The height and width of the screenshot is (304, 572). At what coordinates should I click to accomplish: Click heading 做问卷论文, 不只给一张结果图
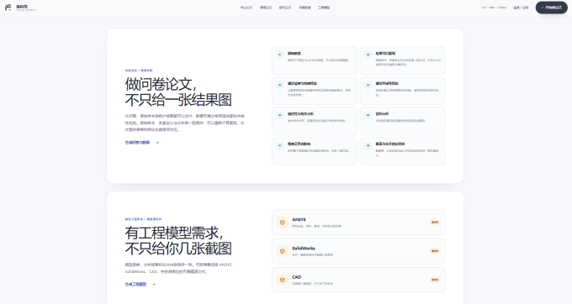pyautogui.click(x=178, y=92)
